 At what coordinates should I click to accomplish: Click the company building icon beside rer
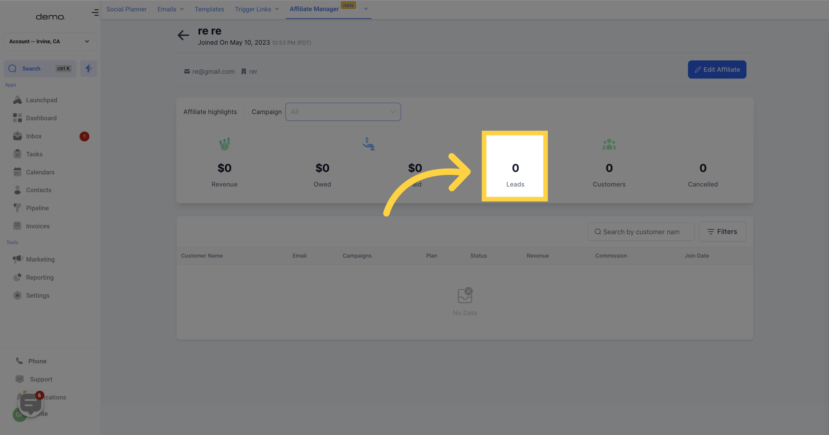(244, 71)
